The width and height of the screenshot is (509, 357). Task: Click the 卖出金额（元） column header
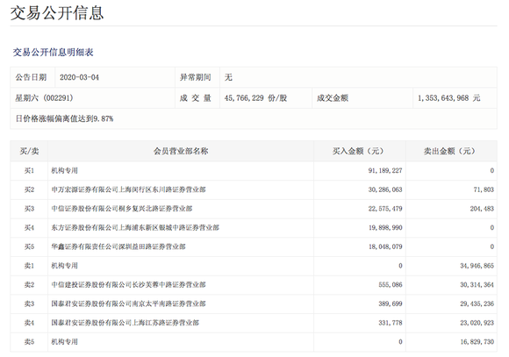click(x=451, y=151)
